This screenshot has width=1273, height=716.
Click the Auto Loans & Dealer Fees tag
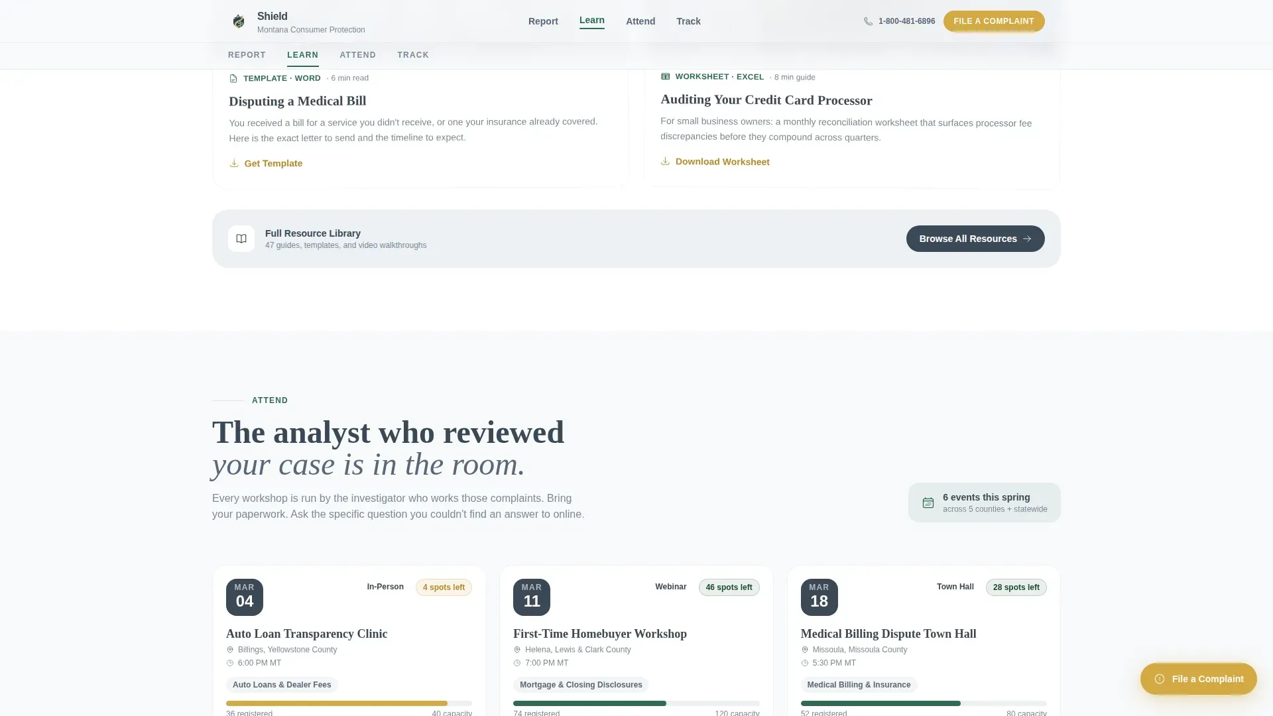(282, 685)
